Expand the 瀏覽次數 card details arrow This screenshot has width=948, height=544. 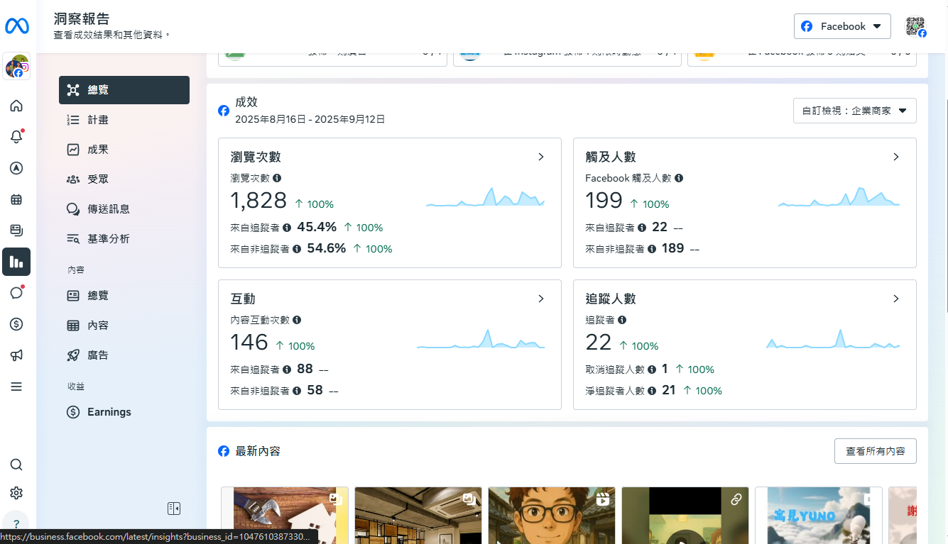(541, 157)
